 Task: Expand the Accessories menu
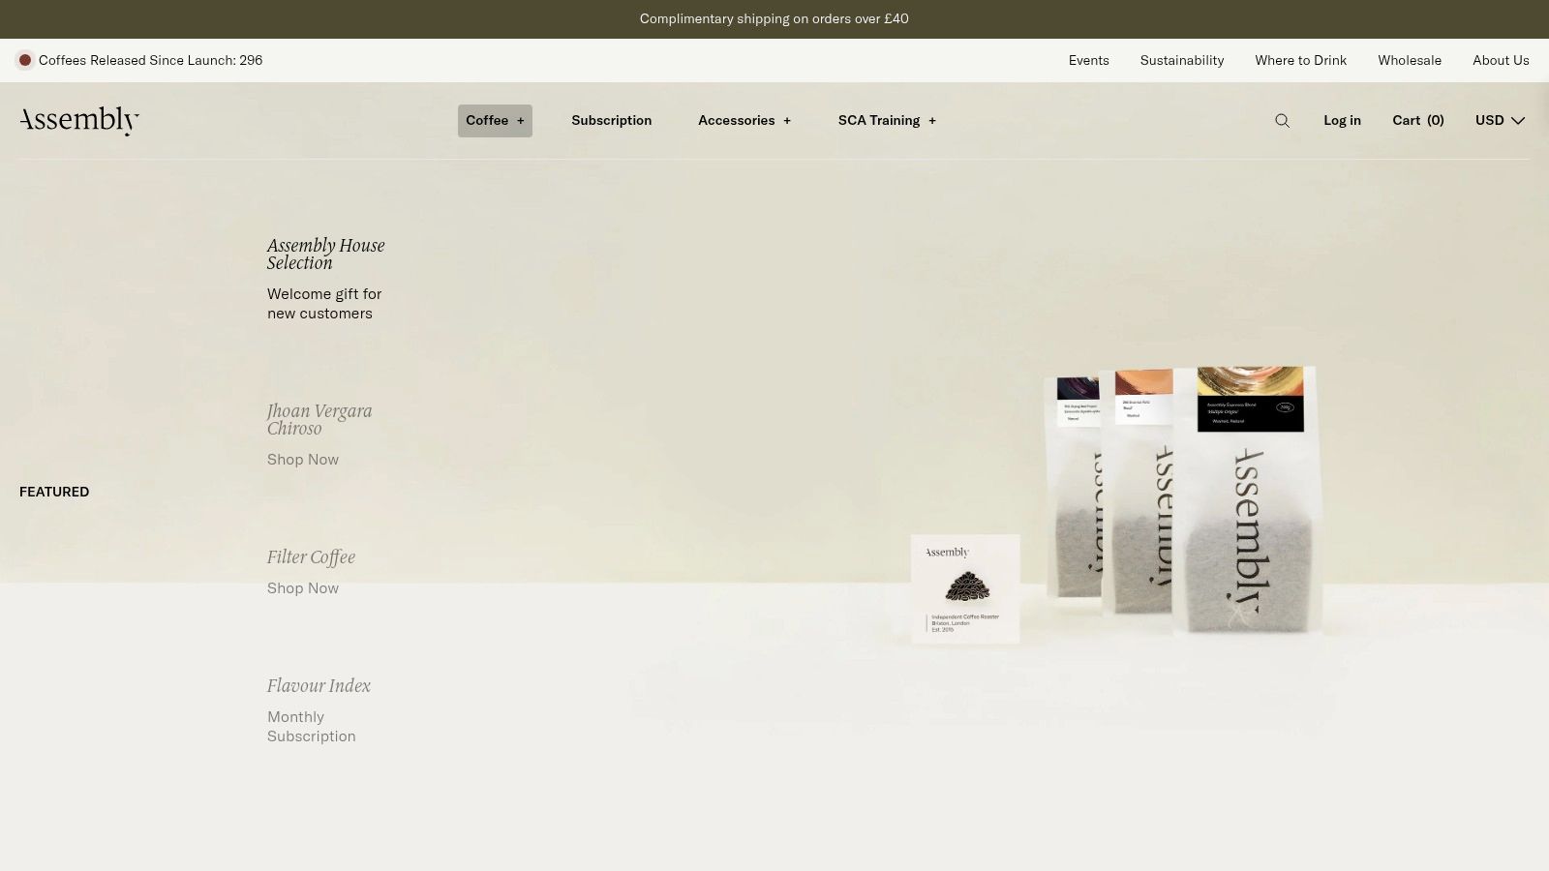744,121
